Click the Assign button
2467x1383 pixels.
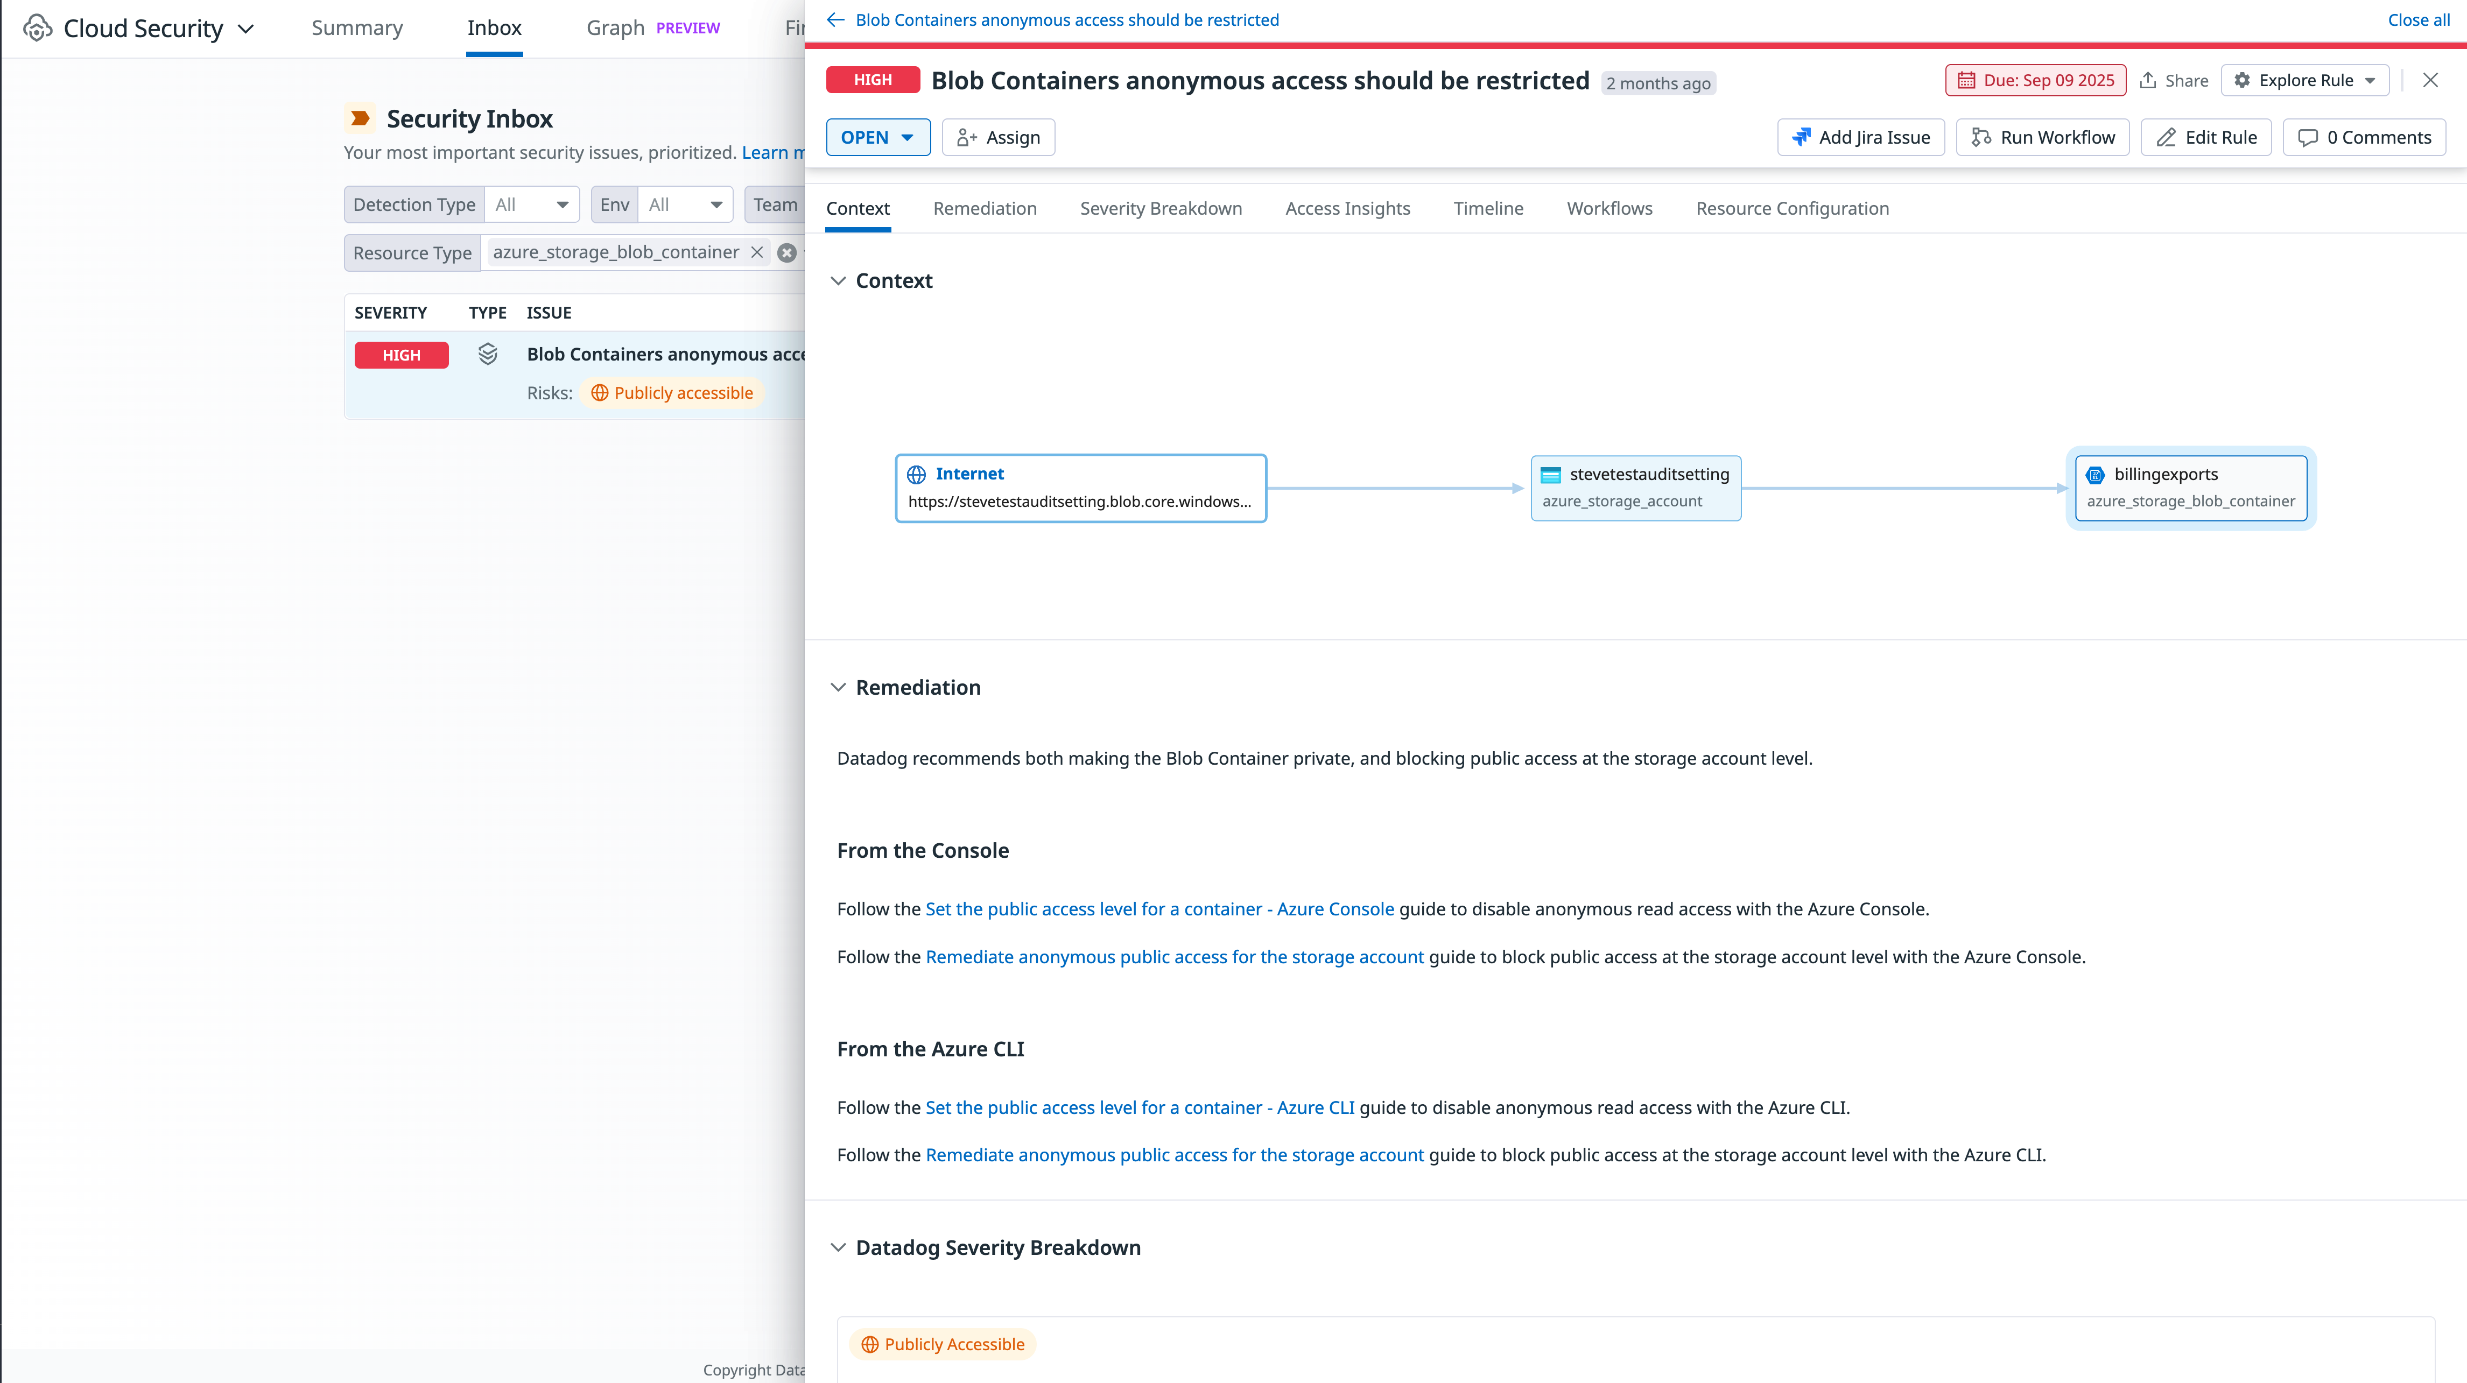pos(998,137)
